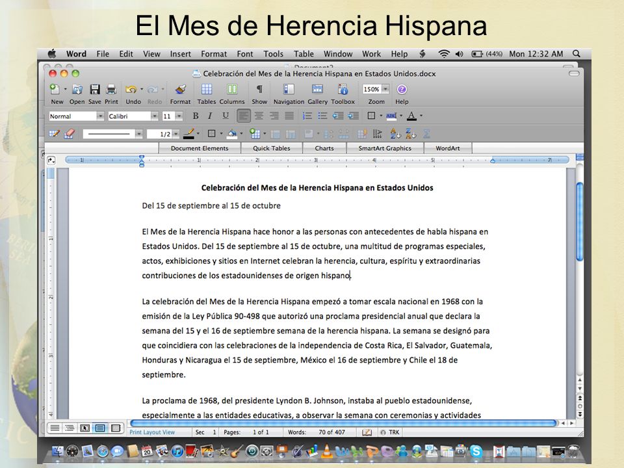Increase the paragraph indent
Screen dimensions: 624x468
(353, 116)
